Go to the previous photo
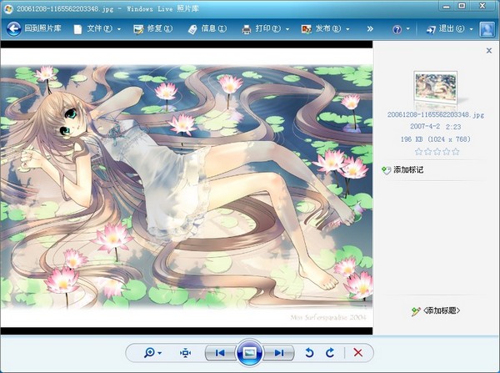This screenshot has width=500, height=373. point(219,353)
